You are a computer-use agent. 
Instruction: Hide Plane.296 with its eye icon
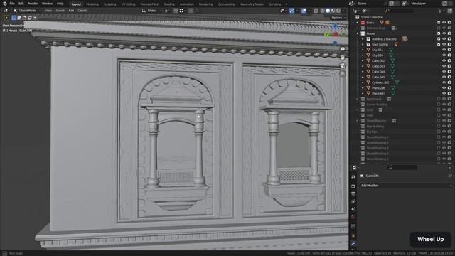(444, 88)
